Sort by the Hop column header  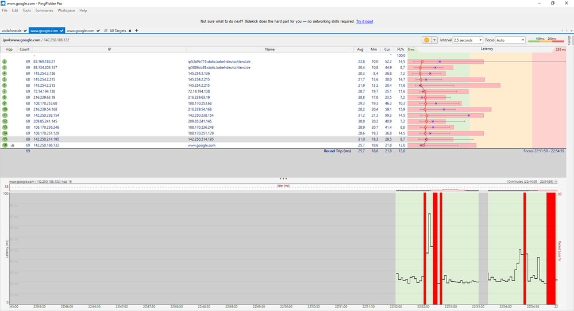point(9,49)
